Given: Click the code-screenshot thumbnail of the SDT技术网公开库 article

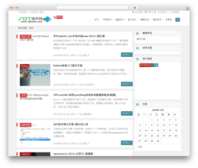Looking at the screenshot, I should click(x=35, y=134).
